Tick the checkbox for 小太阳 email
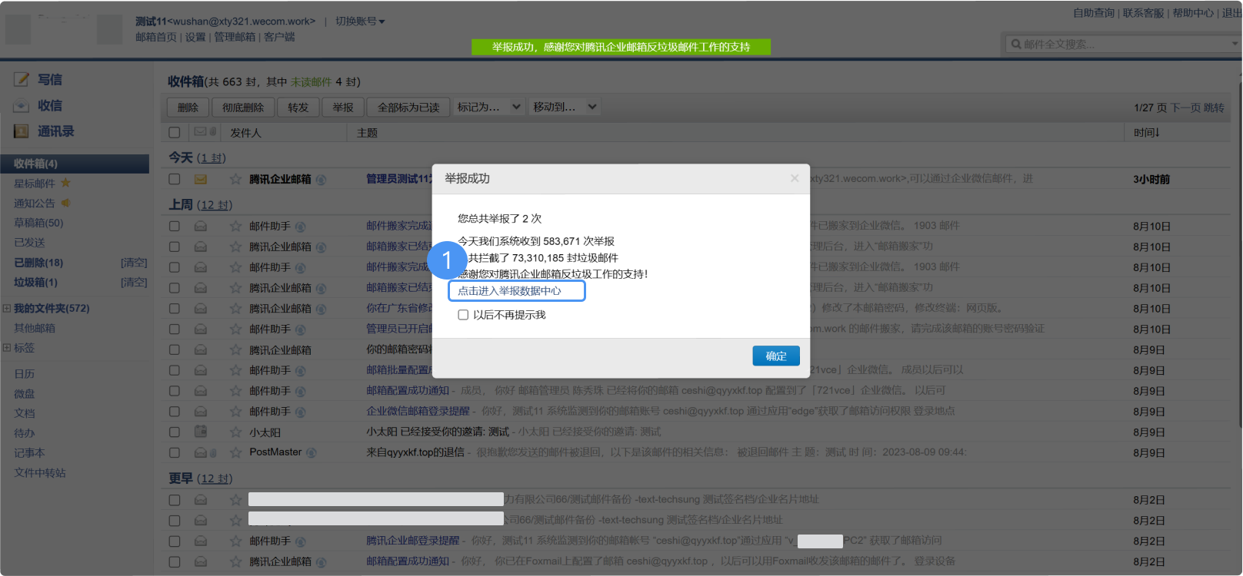 pos(175,432)
